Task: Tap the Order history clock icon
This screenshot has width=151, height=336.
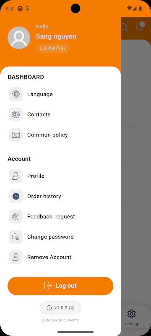Action: tap(16, 196)
